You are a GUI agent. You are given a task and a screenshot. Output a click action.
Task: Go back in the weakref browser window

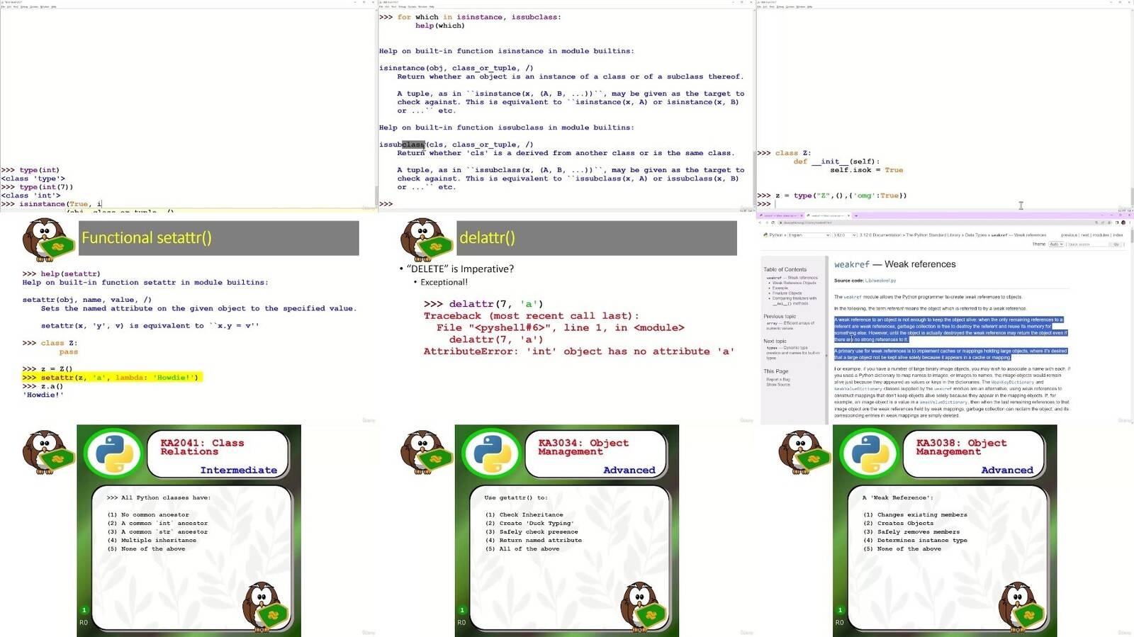(x=760, y=222)
